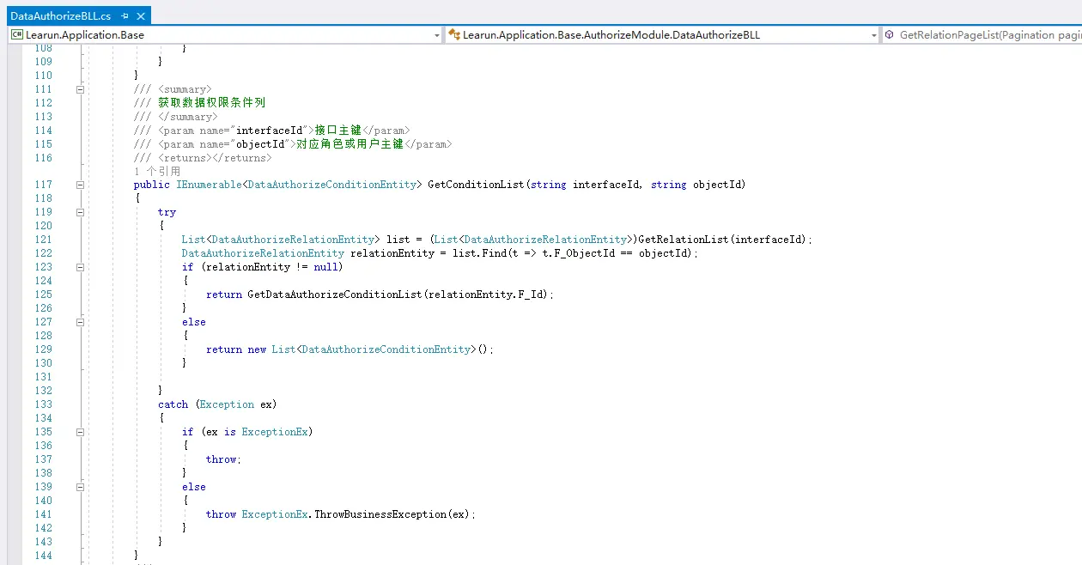The image size is (1082, 565).
Task: Collapse the GetConditionList method at line 117
Action: 81,185
